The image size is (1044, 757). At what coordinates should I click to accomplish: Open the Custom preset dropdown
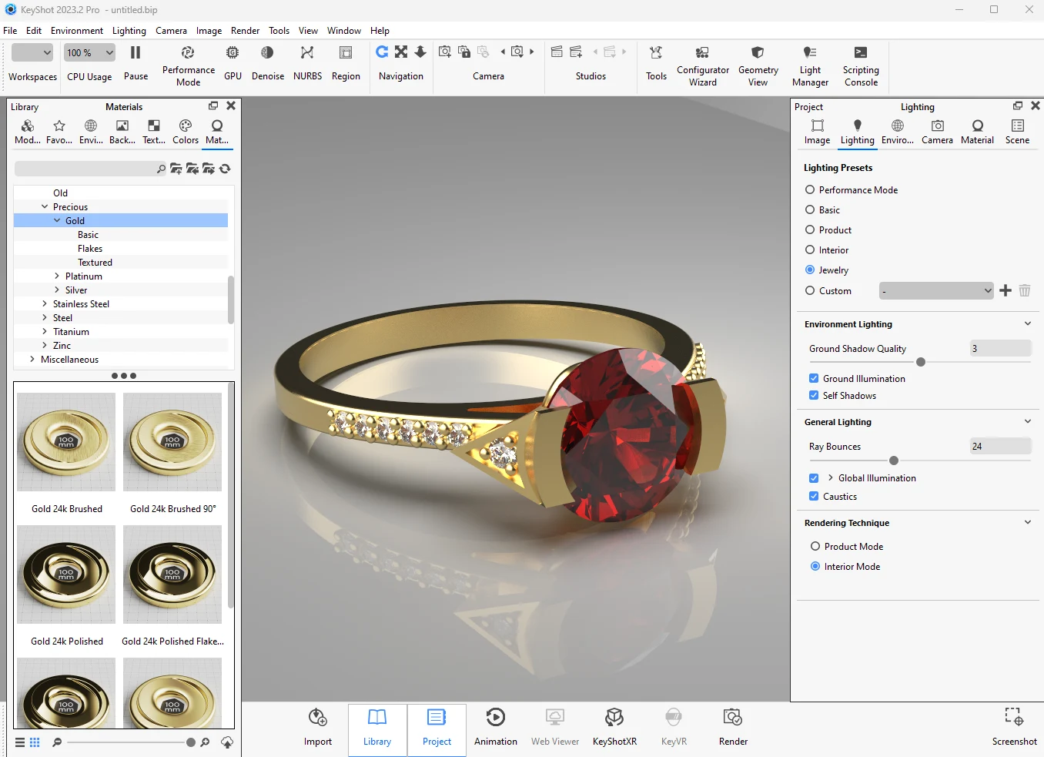pyautogui.click(x=936, y=291)
